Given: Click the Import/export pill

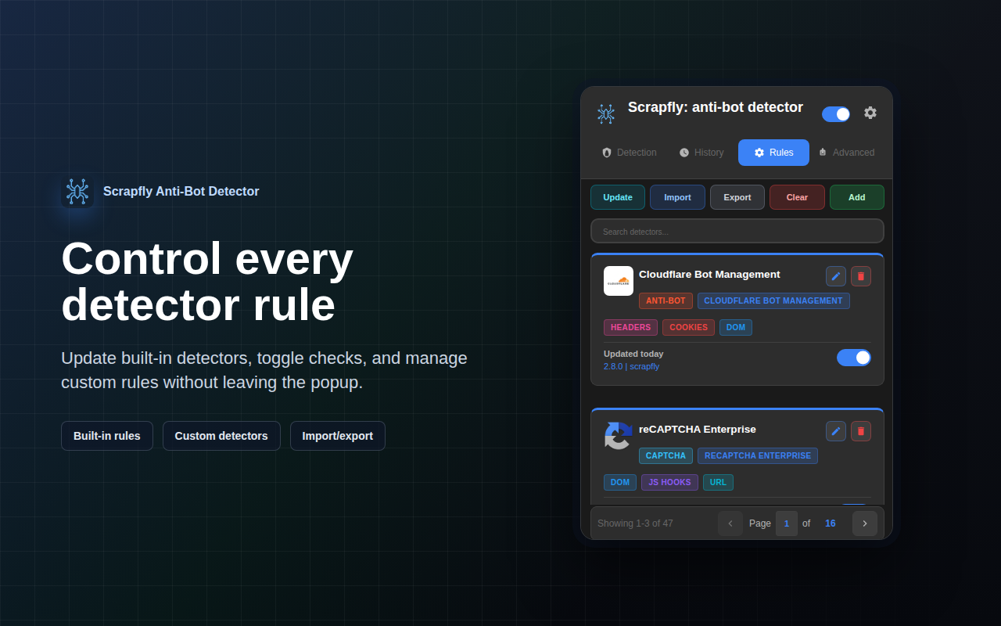Looking at the screenshot, I should click(338, 436).
